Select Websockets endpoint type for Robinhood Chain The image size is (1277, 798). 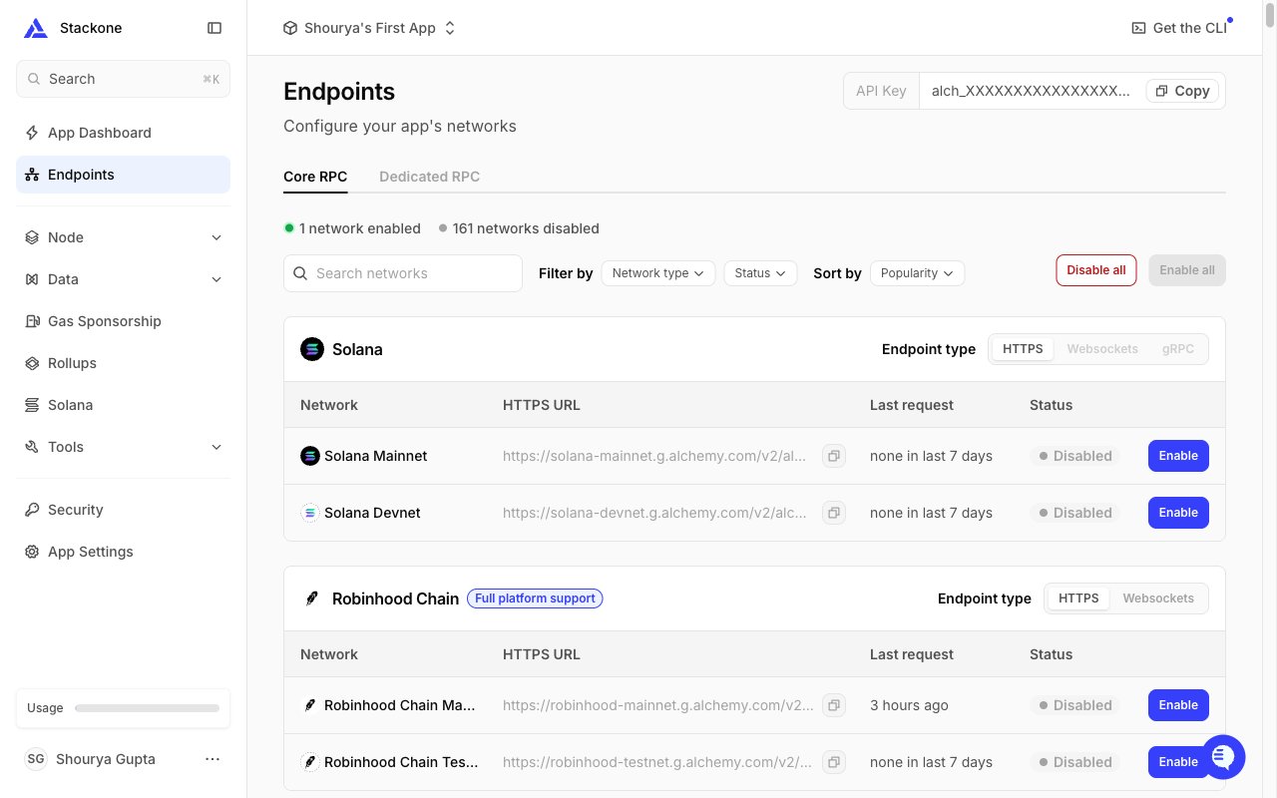tap(1158, 598)
